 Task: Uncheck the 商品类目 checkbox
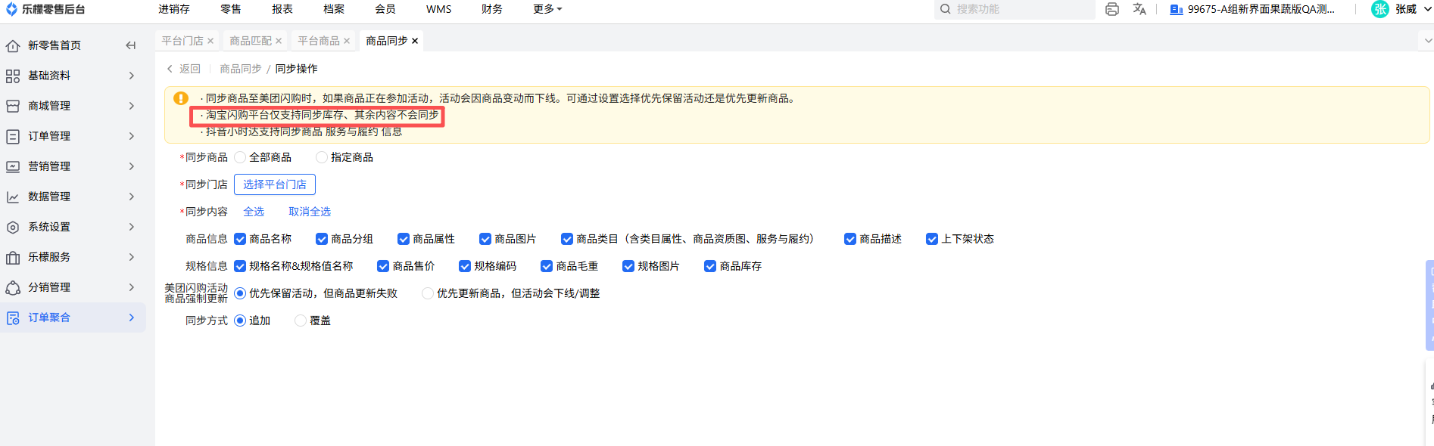(567, 239)
